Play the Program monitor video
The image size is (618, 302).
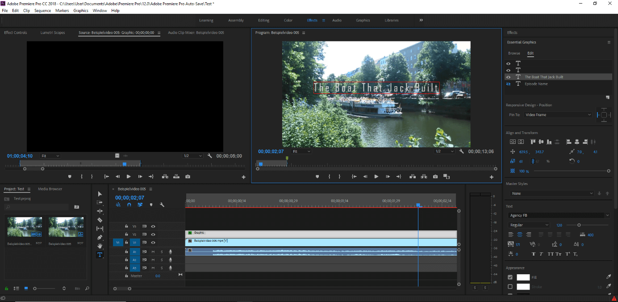pos(376,176)
